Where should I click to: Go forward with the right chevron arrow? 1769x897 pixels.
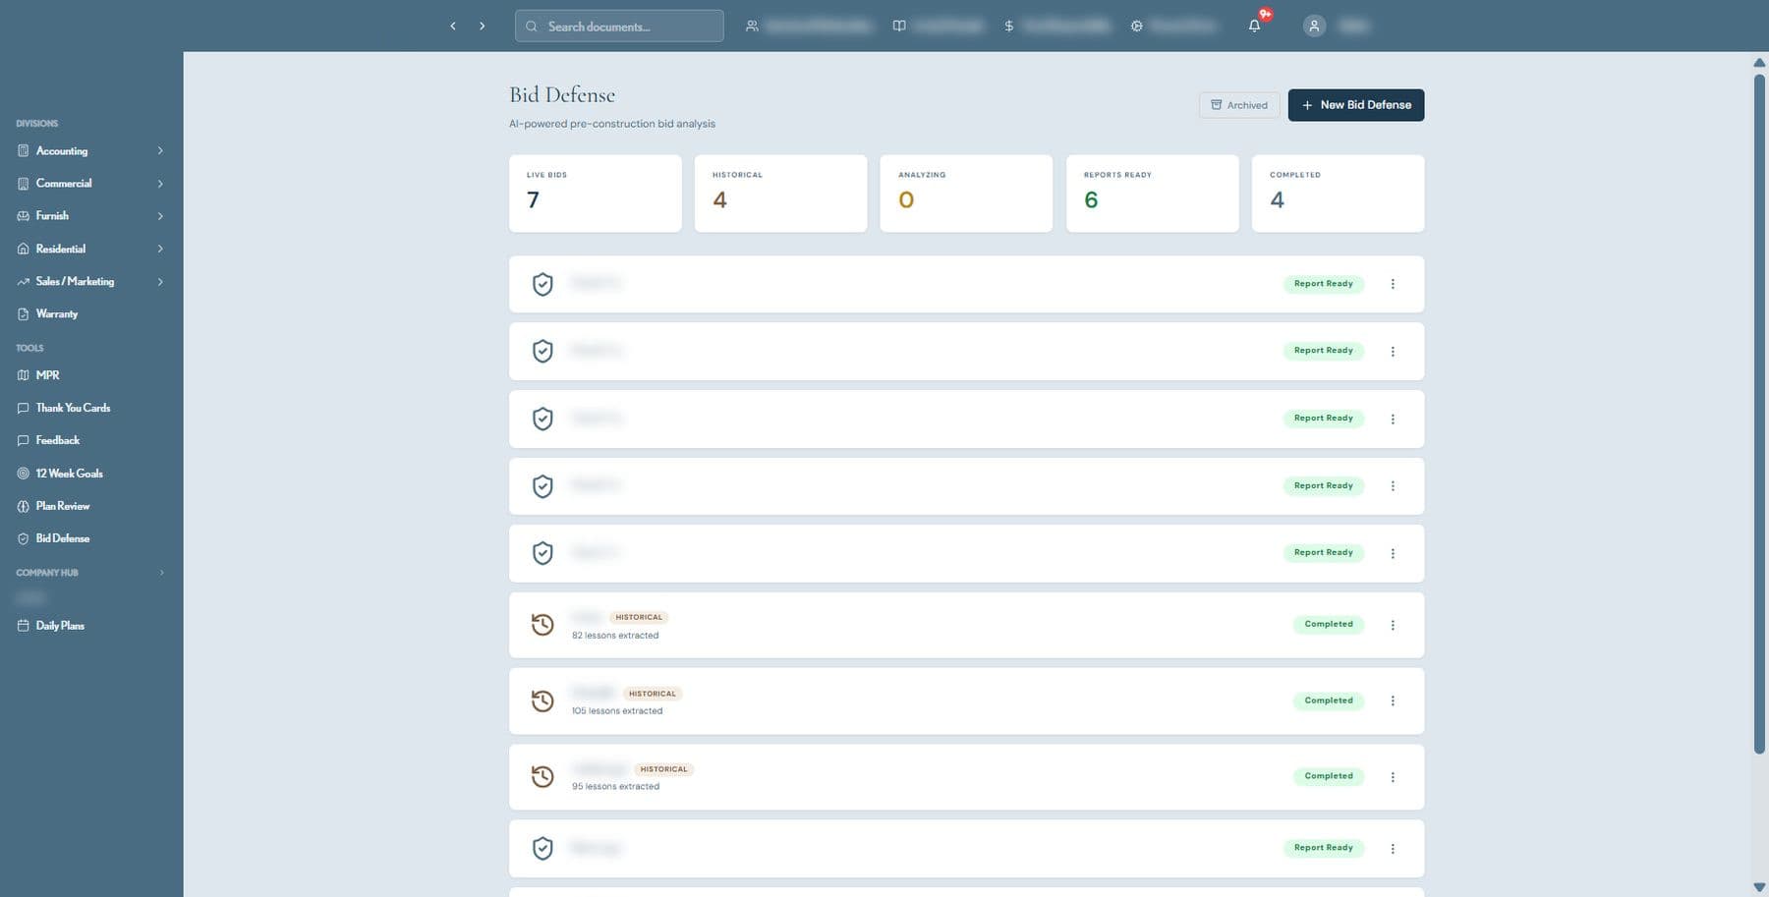(482, 27)
